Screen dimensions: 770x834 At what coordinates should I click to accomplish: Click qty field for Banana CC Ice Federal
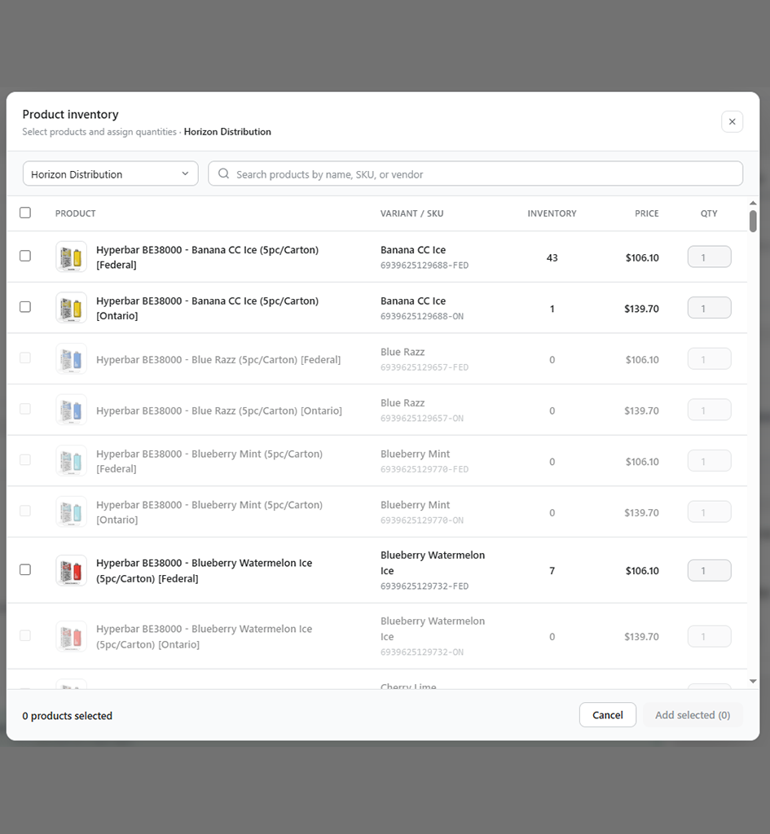click(x=709, y=257)
